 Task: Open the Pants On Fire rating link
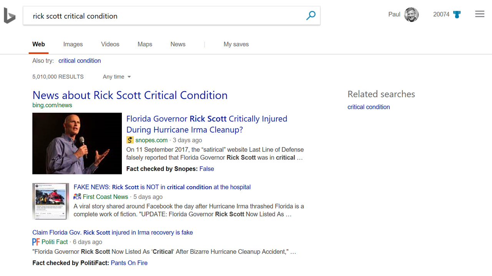[x=129, y=263]
